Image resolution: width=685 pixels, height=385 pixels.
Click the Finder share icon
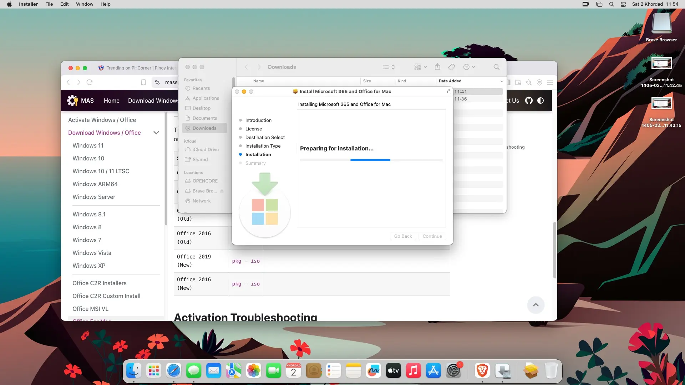click(x=437, y=67)
